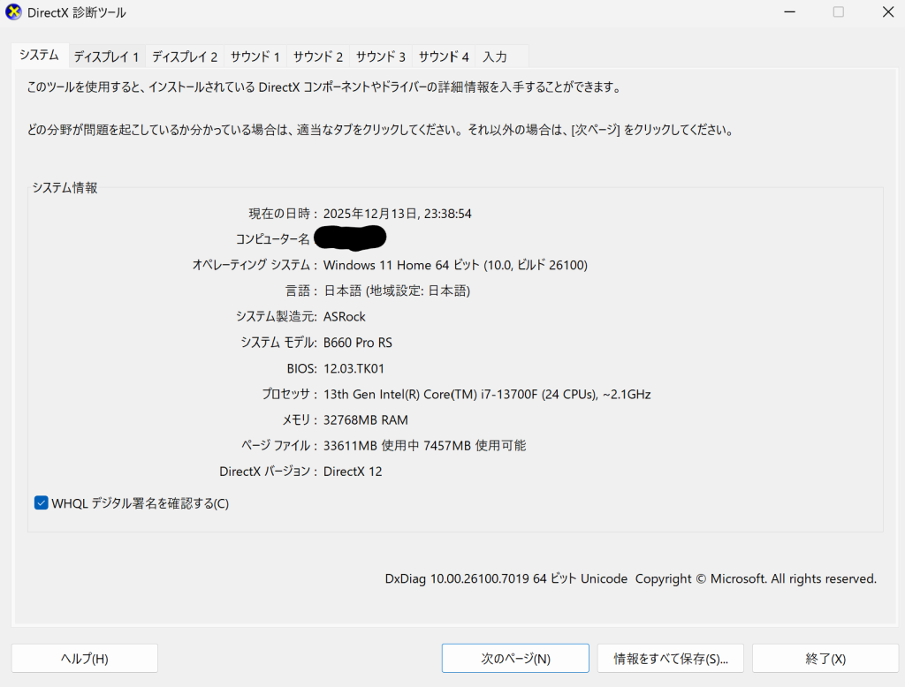Select the サウンド 1 tab
Viewport: 905px width, 687px height.
click(x=255, y=57)
